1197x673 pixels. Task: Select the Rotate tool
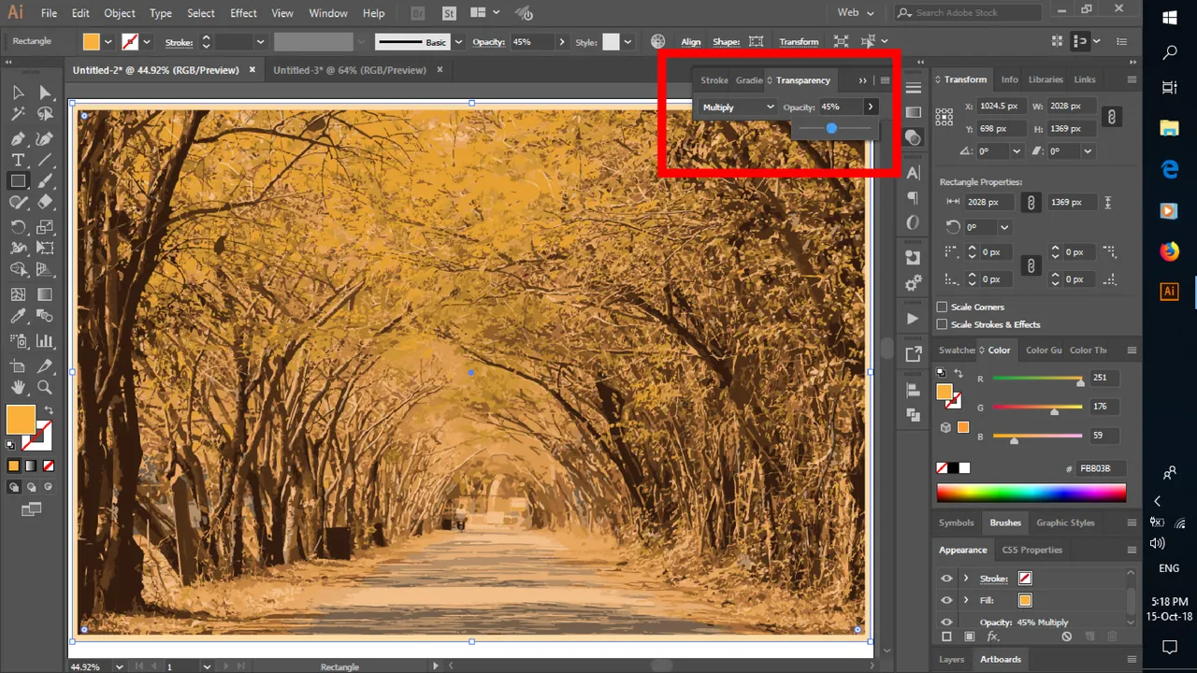pyautogui.click(x=18, y=227)
